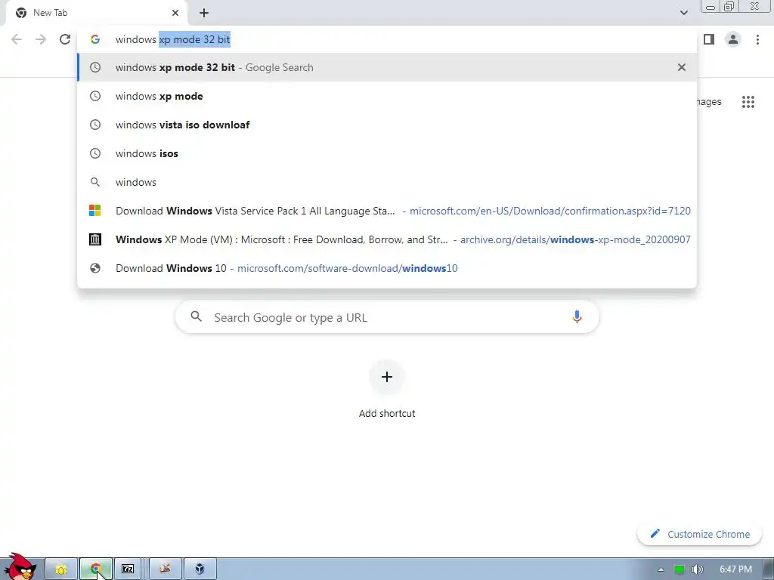Open the Angry Bird start button
This screenshot has width=774, height=580.
click(20, 566)
